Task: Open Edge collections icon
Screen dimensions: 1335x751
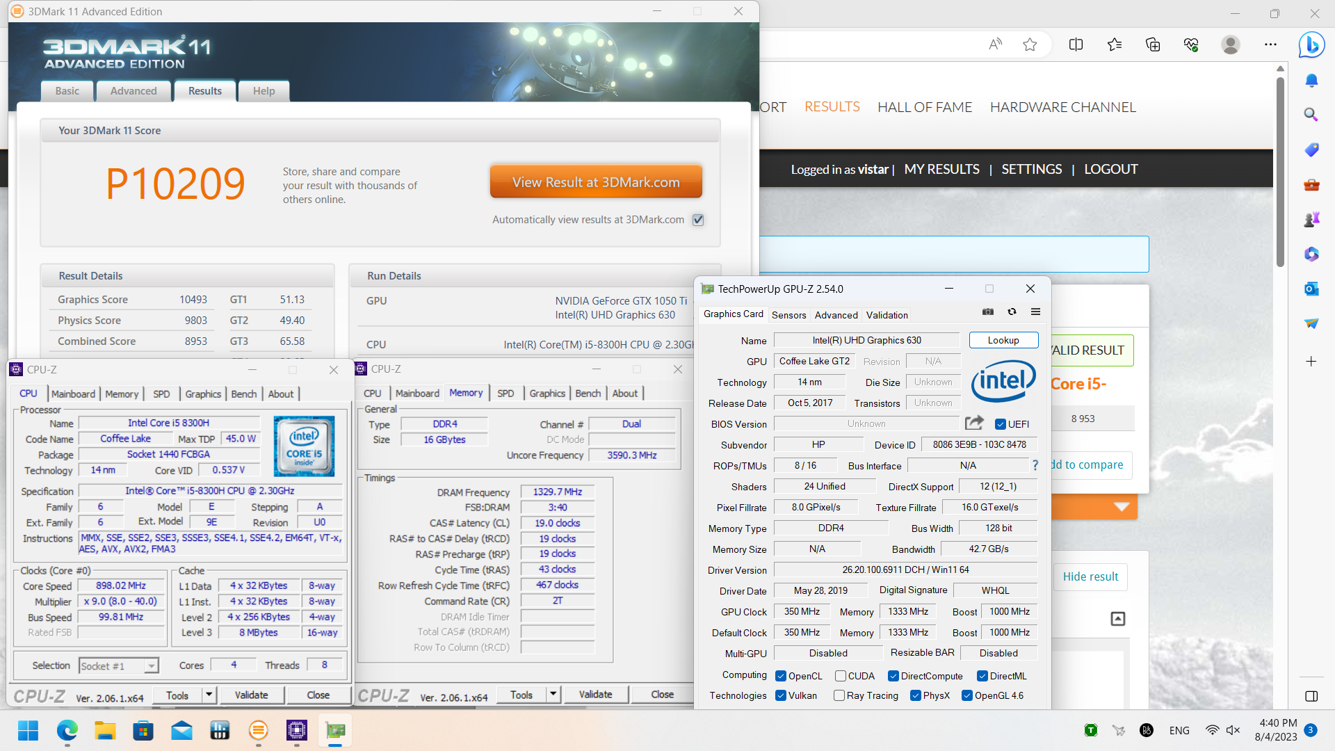Action: point(1153,45)
